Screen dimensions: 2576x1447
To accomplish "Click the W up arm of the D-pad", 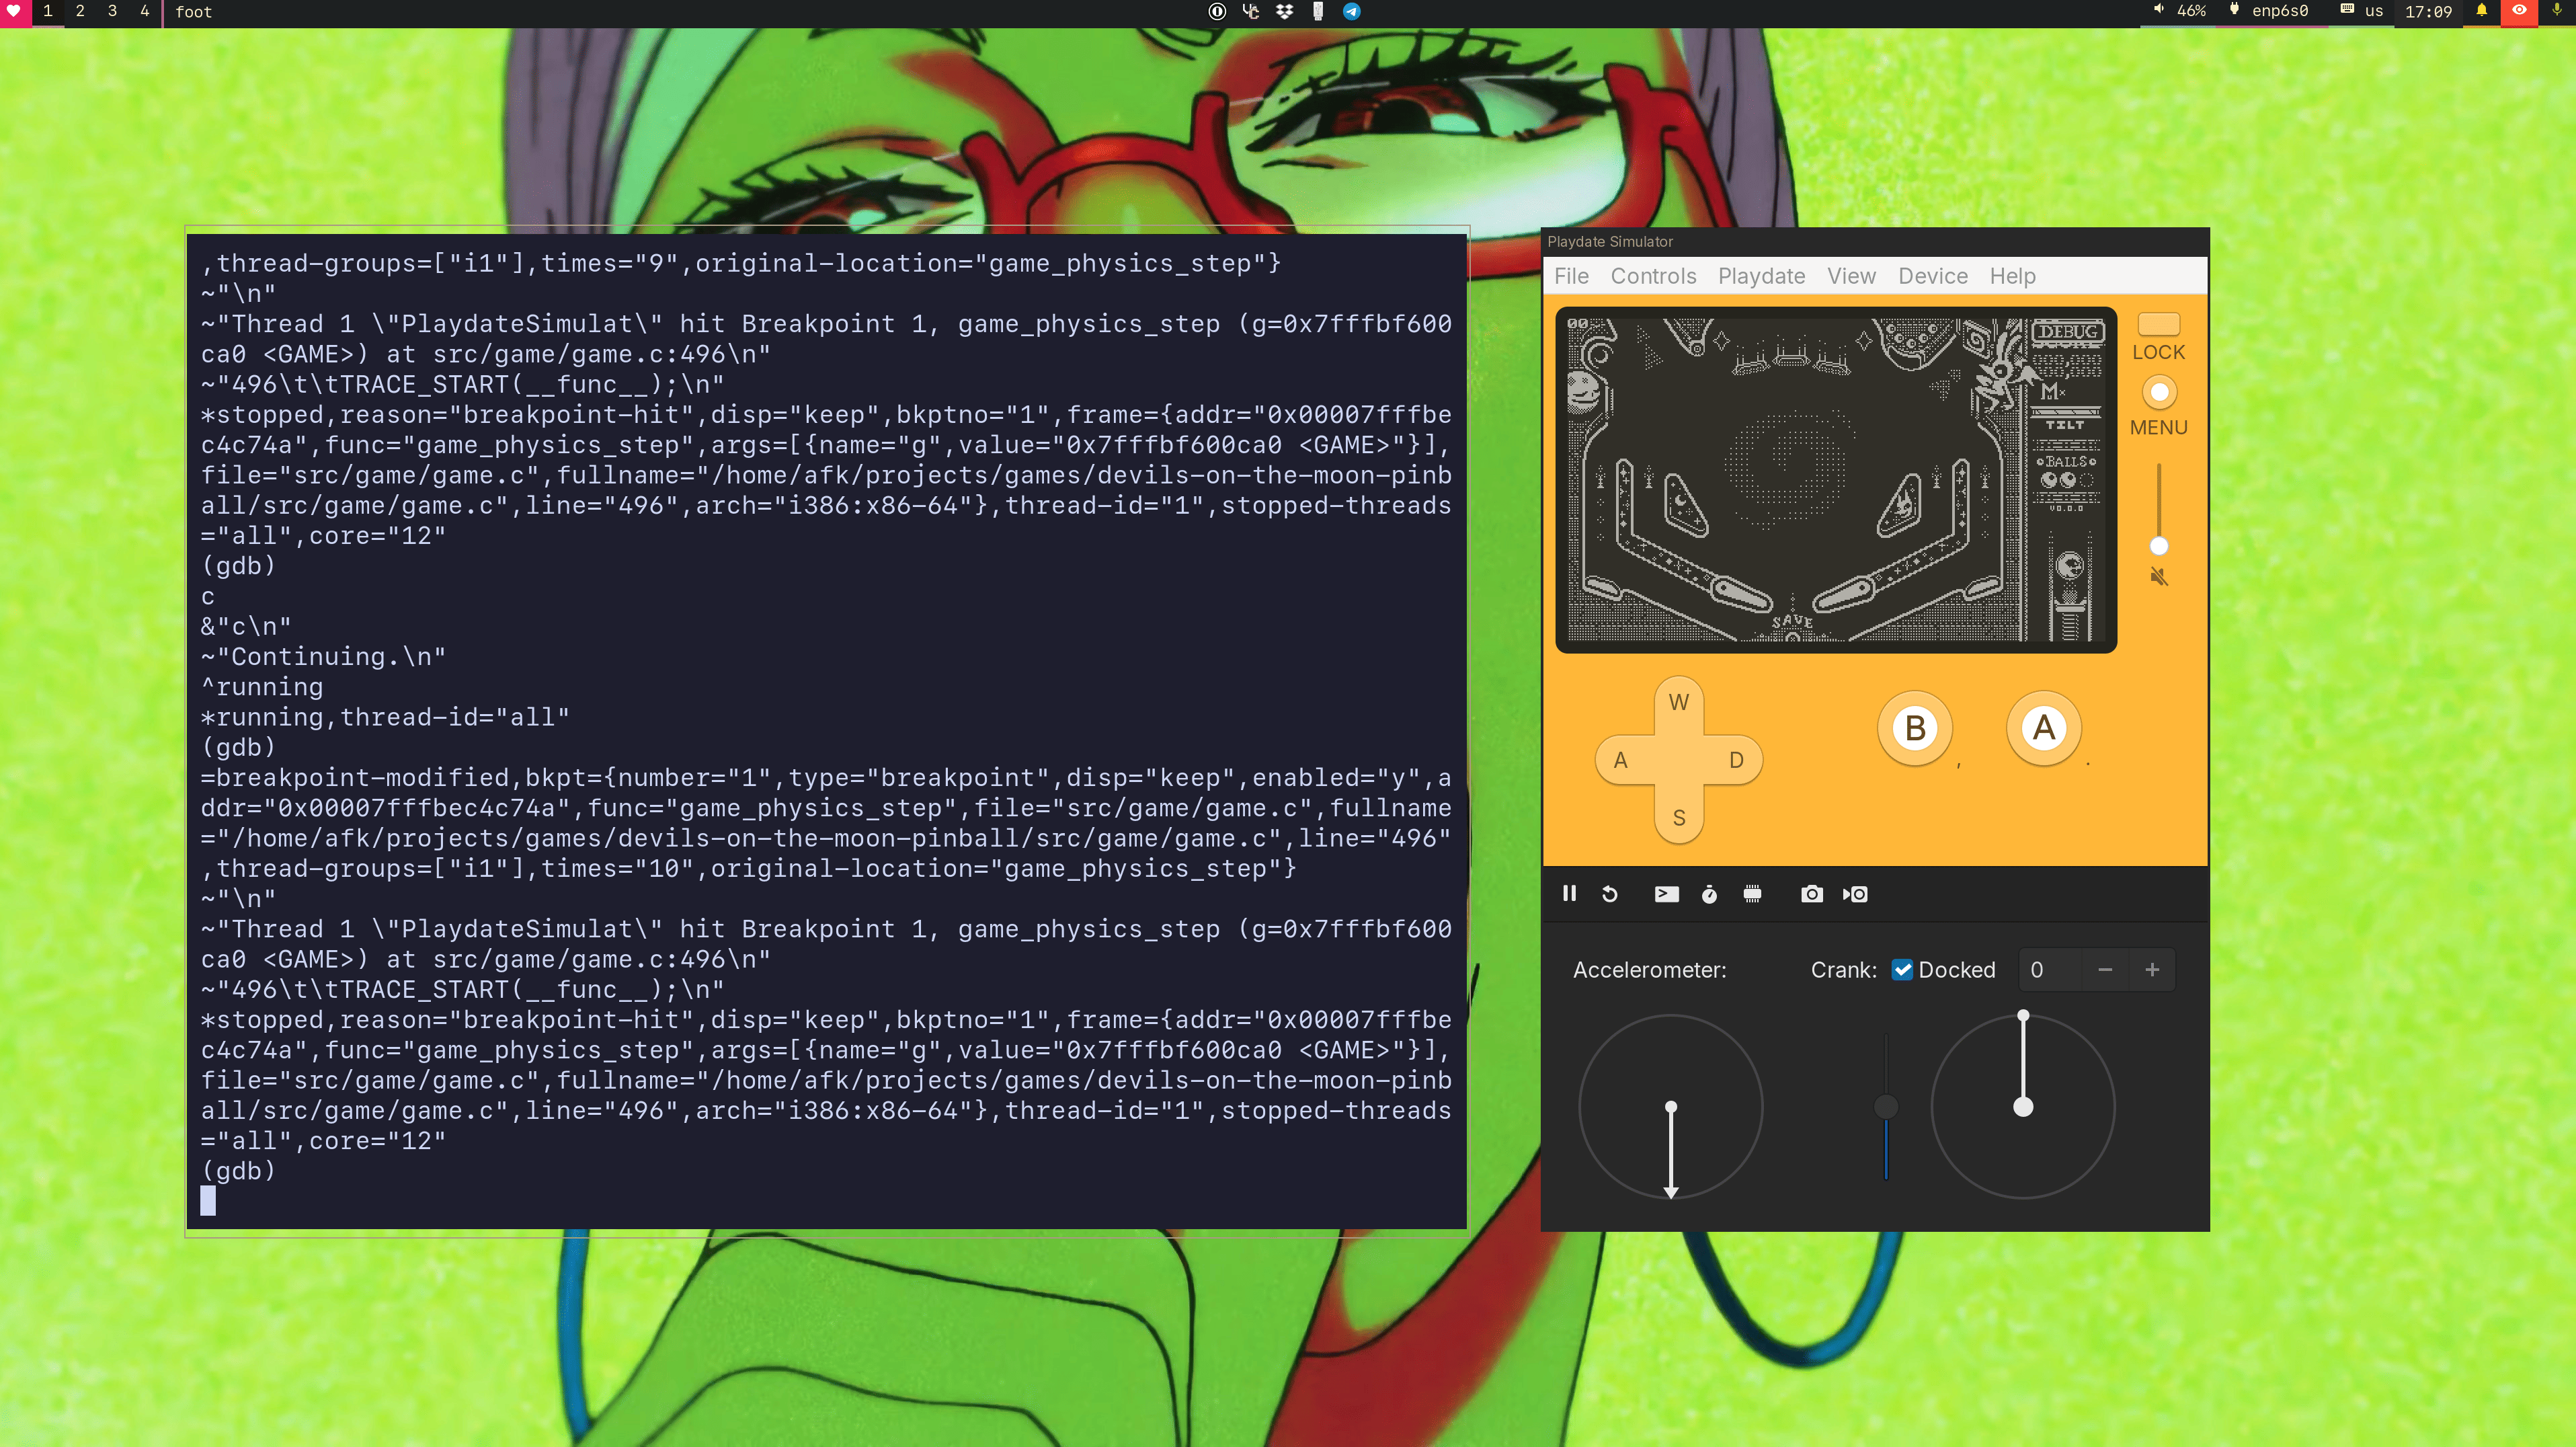I will tap(1678, 702).
